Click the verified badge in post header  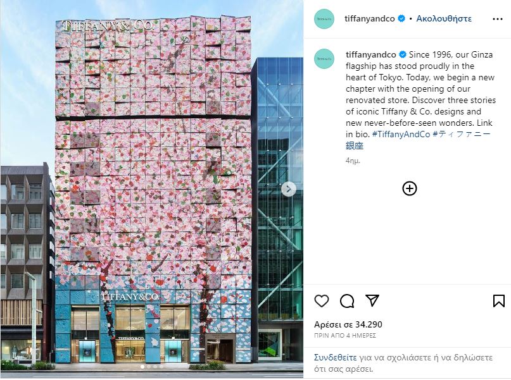(401, 18)
